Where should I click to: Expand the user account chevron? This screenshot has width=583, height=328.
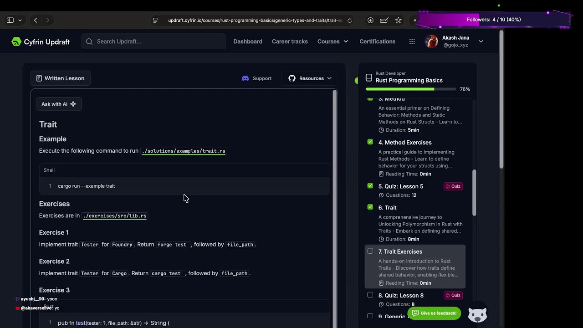click(481, 41)
